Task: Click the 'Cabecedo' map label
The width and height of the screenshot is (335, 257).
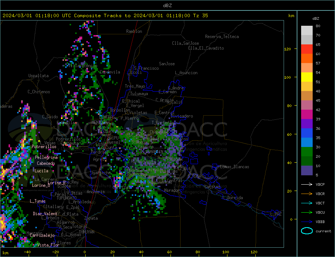Action: pos(46,163)
